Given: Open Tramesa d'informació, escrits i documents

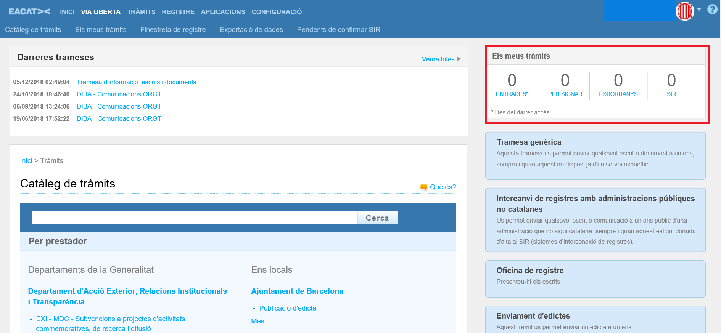Looking at the screenshot, I should point(136,82).
